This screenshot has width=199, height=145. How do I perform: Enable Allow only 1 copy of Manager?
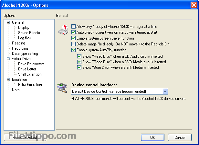point(73,27)
